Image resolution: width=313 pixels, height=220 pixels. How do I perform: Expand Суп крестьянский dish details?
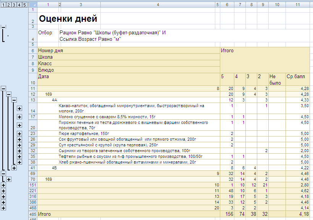tap(19, 145)
